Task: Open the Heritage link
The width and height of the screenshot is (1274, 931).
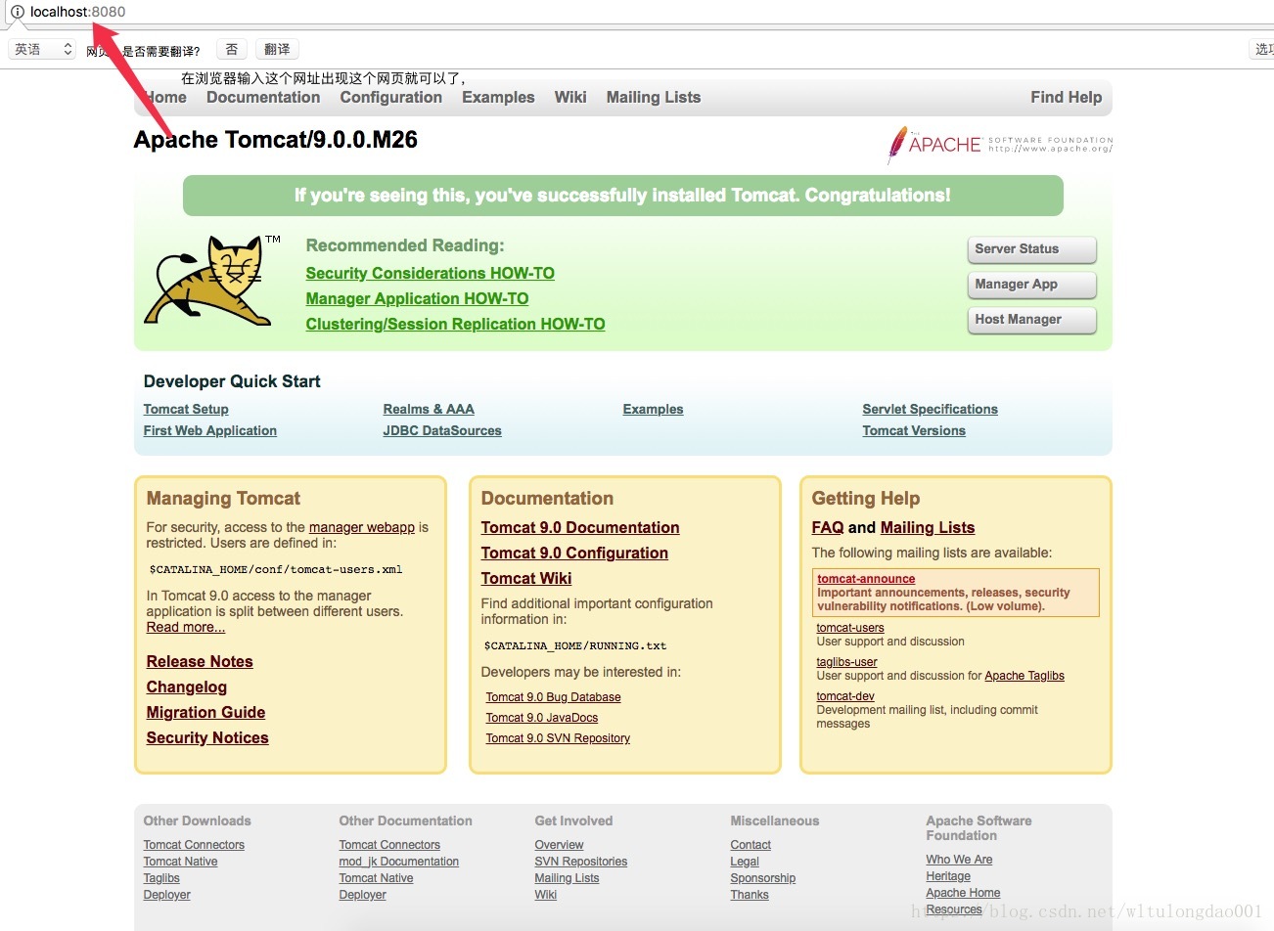Action: 948,876
